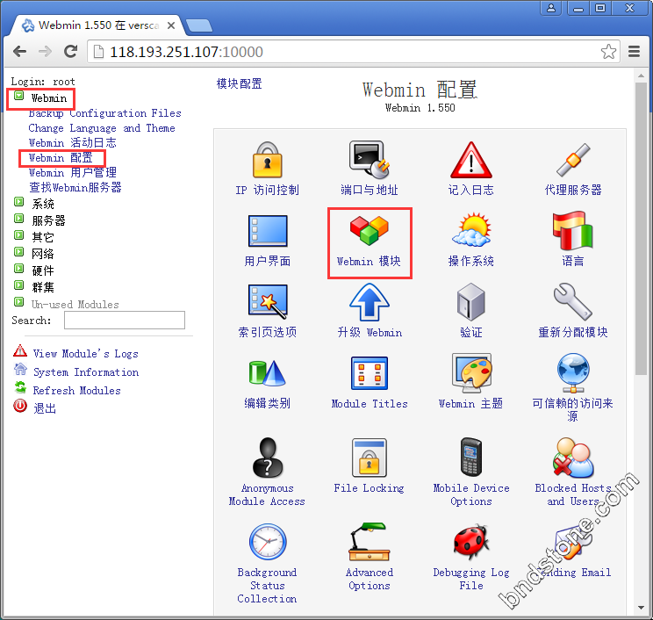This screenshot has width=653, height=620.
Task: Reload the page with the refresh button
Action: [71, 51]
